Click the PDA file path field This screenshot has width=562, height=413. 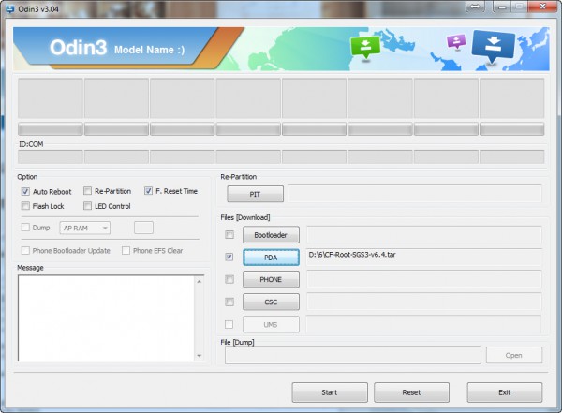point(423,256)
